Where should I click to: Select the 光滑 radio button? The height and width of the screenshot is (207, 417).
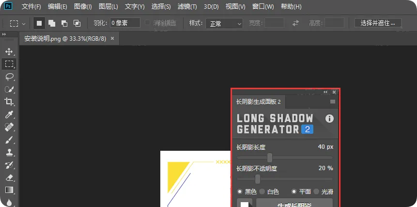click(x=316, y=191)
